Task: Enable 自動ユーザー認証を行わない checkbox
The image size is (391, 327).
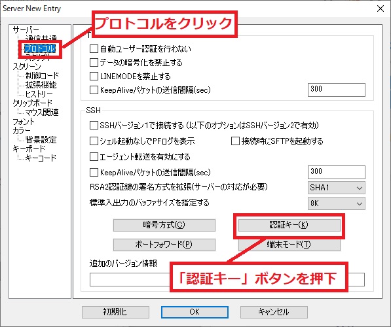Action: [x=94, y=49]
